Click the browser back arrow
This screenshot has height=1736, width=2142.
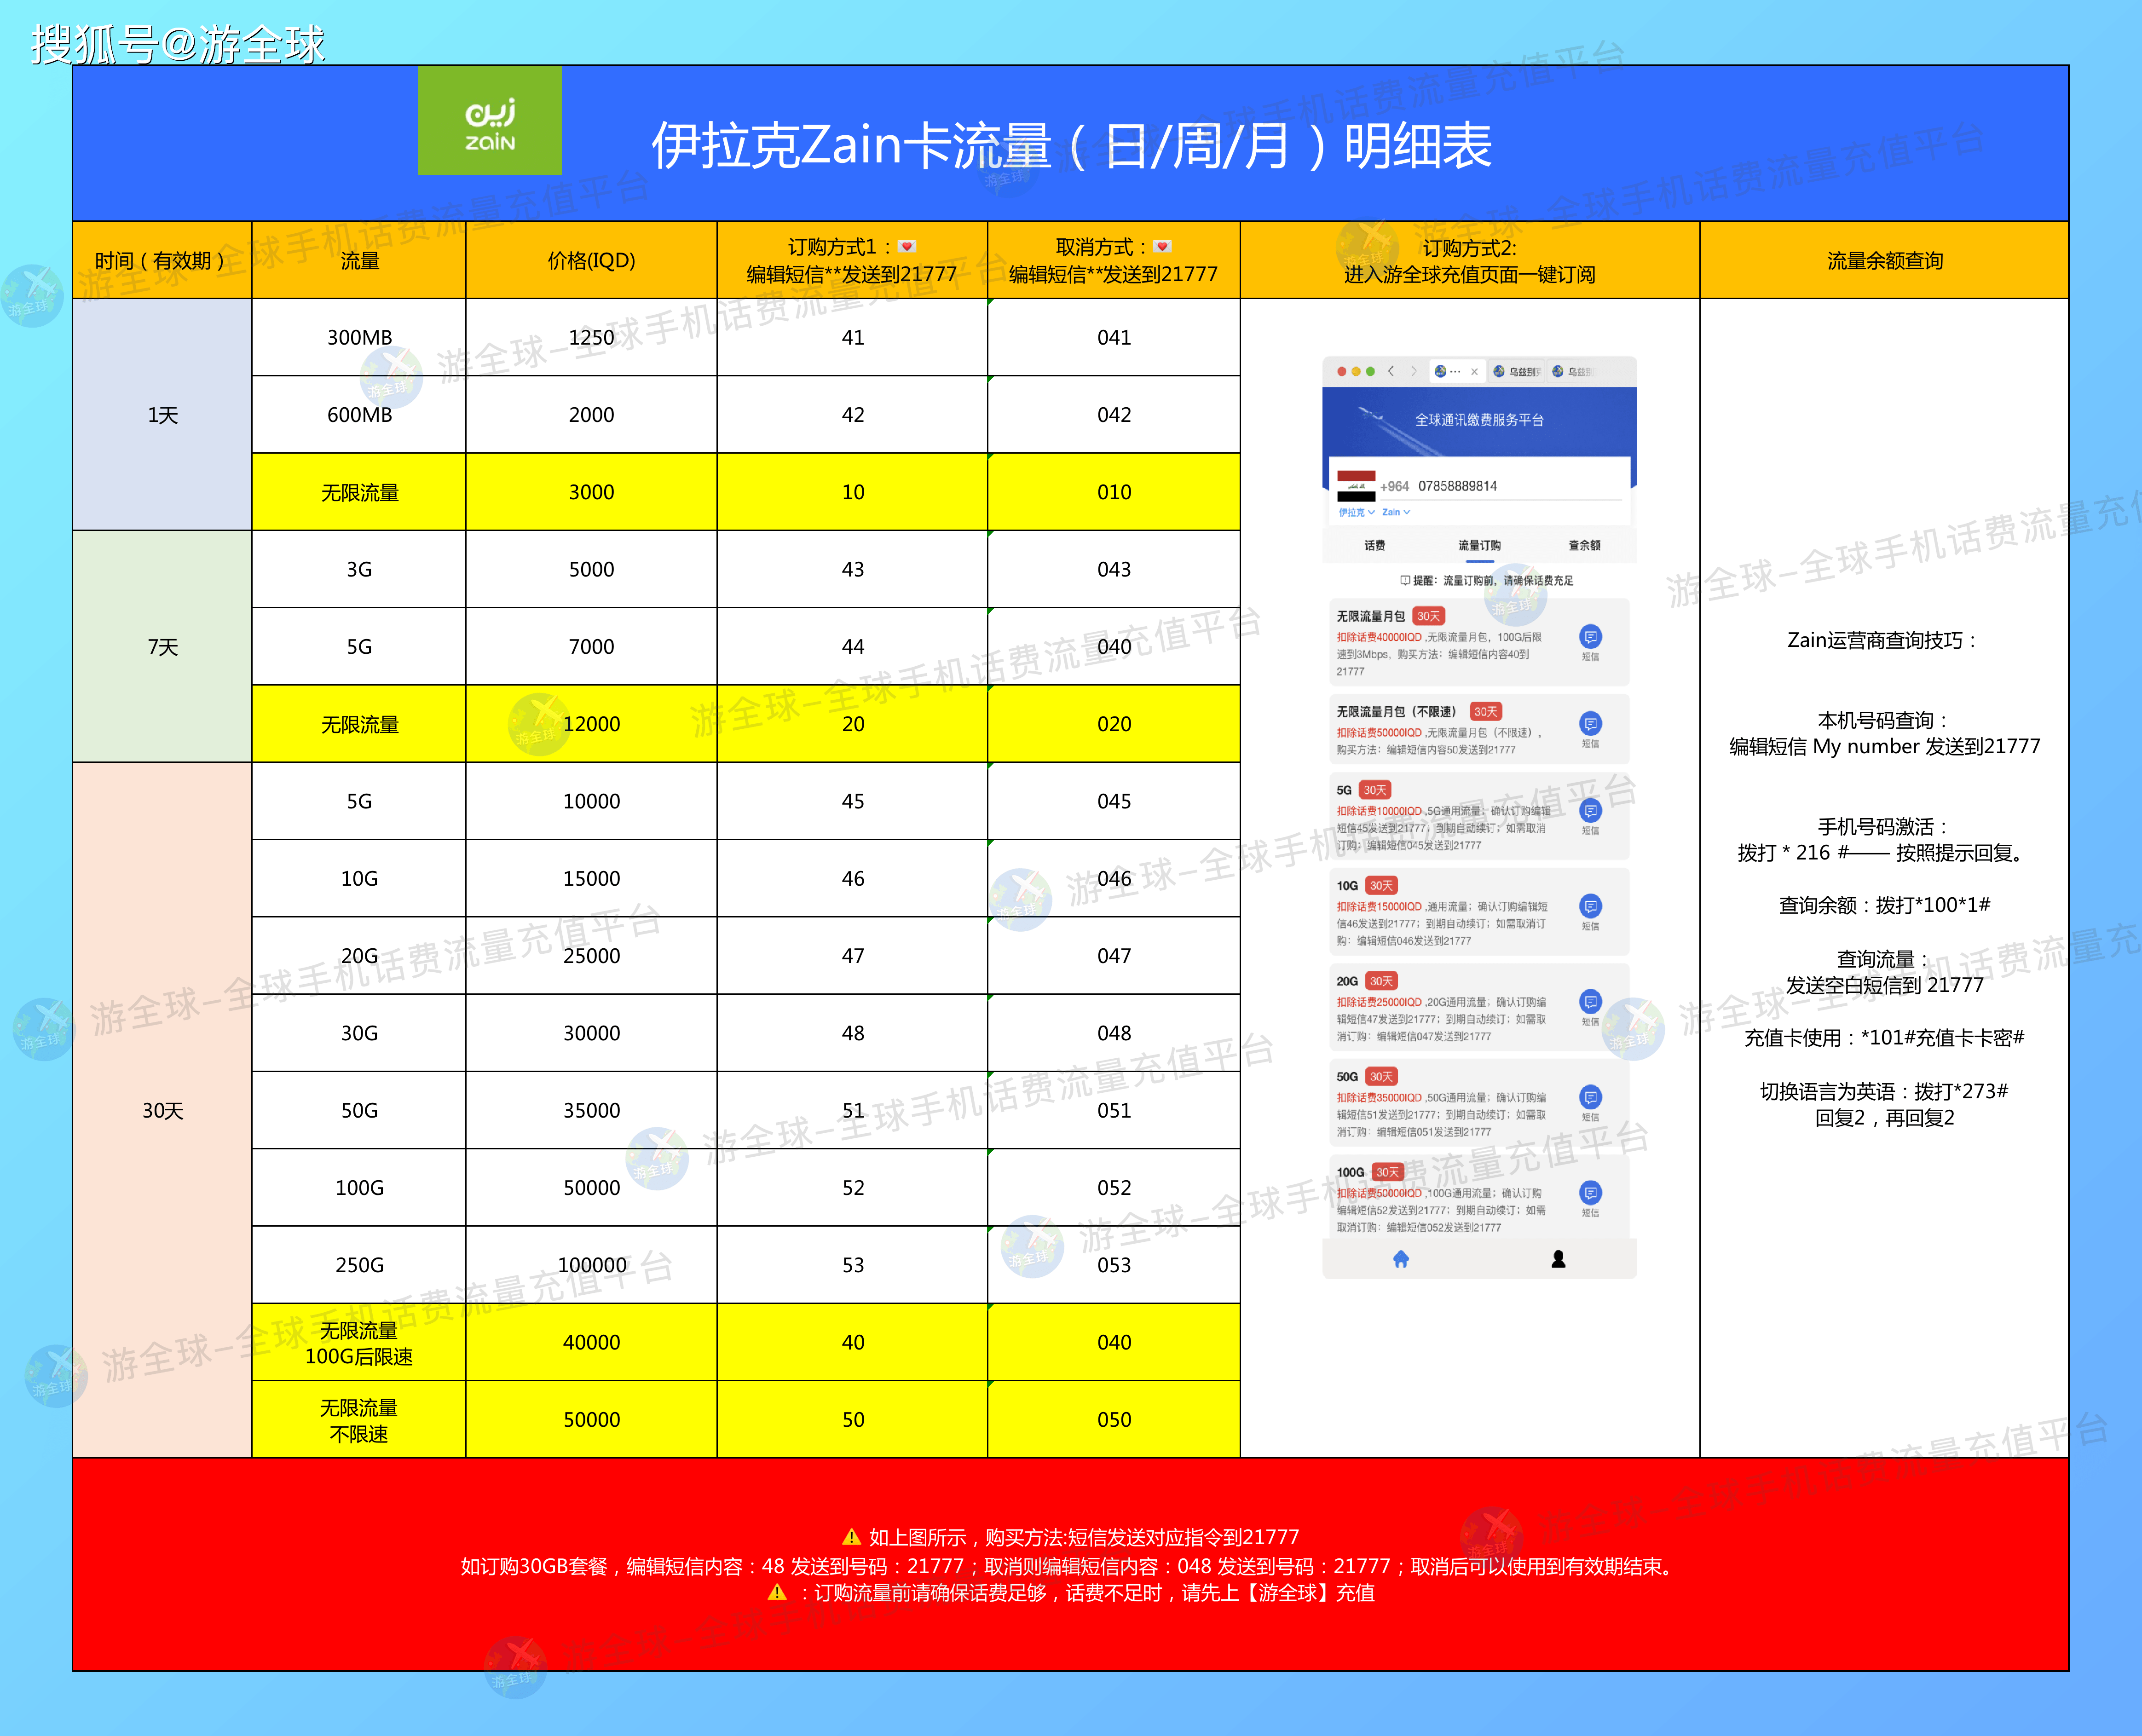click(1391, 372)
